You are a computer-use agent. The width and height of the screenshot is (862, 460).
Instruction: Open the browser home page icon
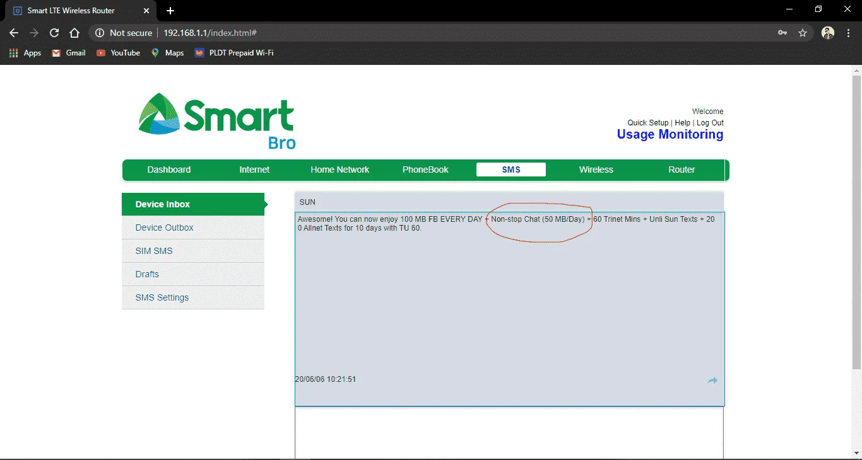74,33
